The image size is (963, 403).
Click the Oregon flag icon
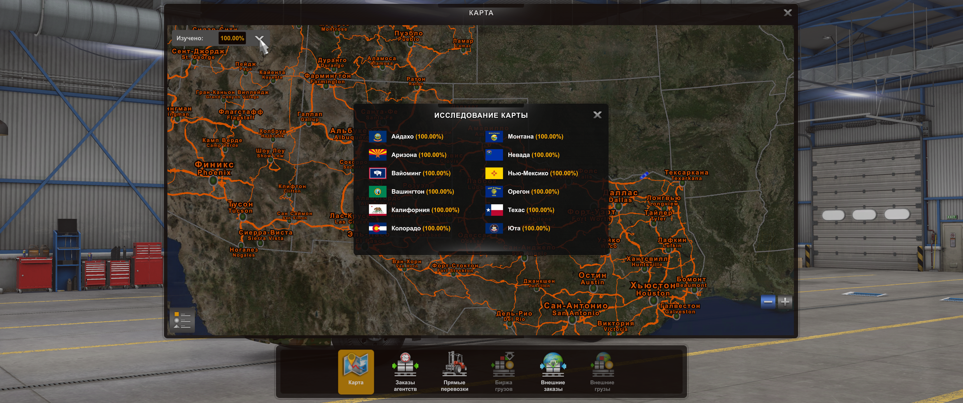tap(494, 191)
